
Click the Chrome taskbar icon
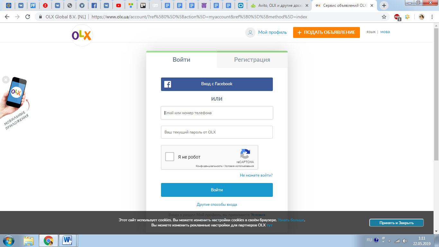49,241
